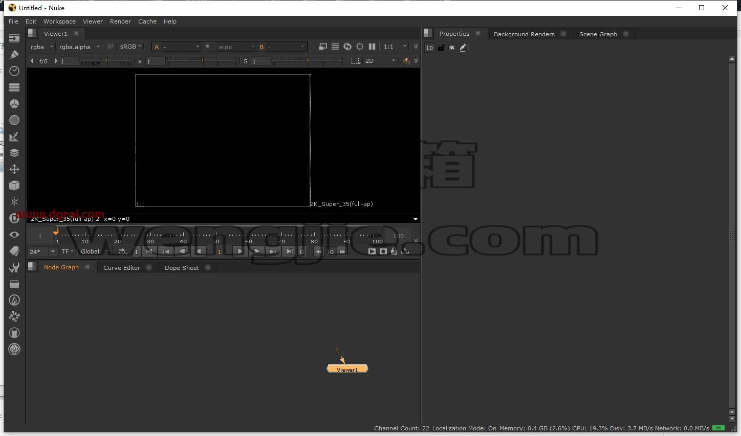Open the Merge nodes menu (layers)
Image resolution: width=741 pixels, height=436 pixels.
coord(14,153)
